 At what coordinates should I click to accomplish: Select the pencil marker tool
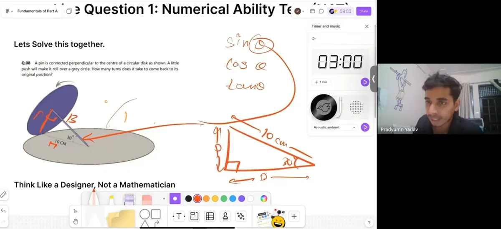(94, 198)
